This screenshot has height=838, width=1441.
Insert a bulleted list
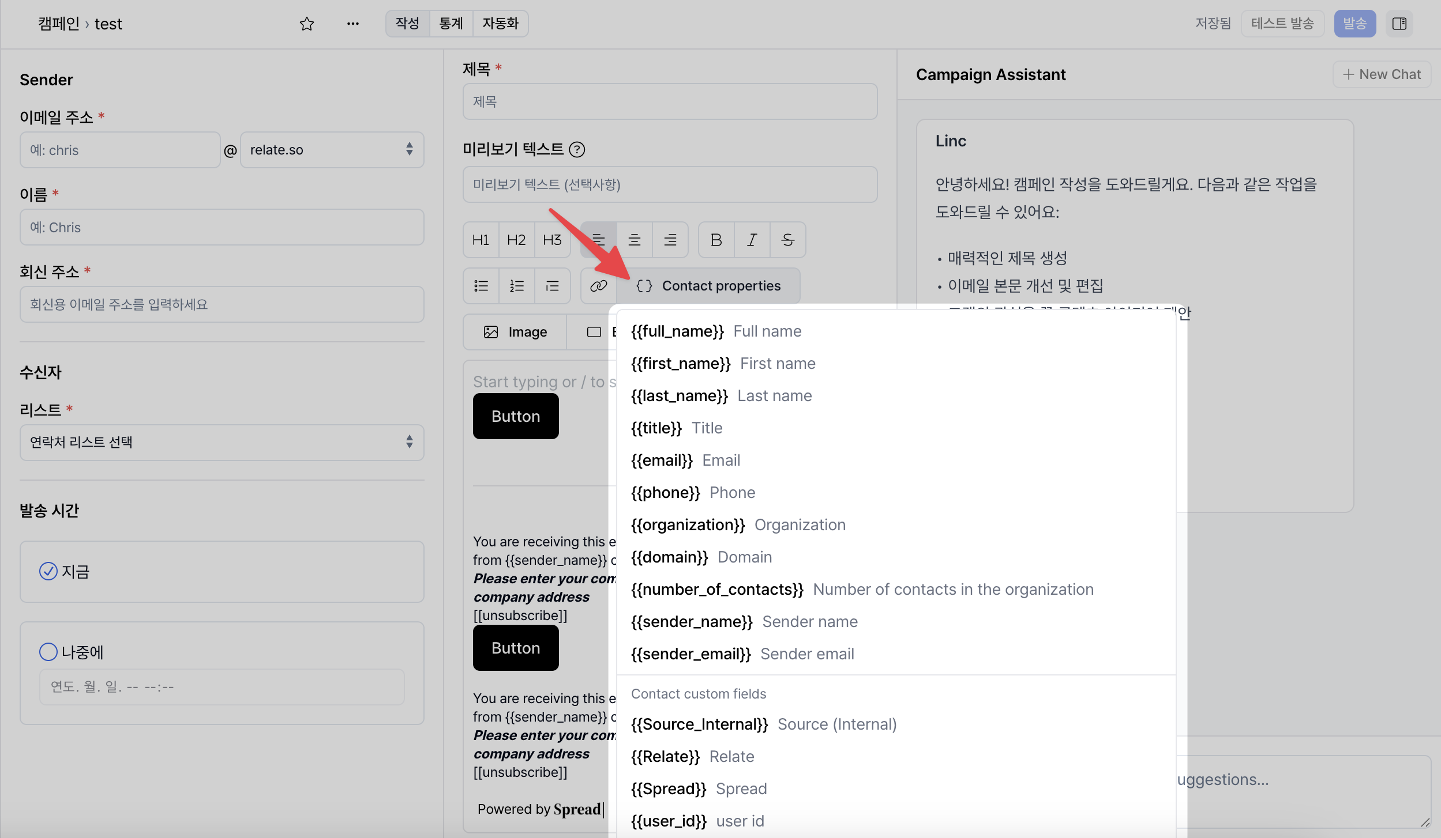click(481, 286)
